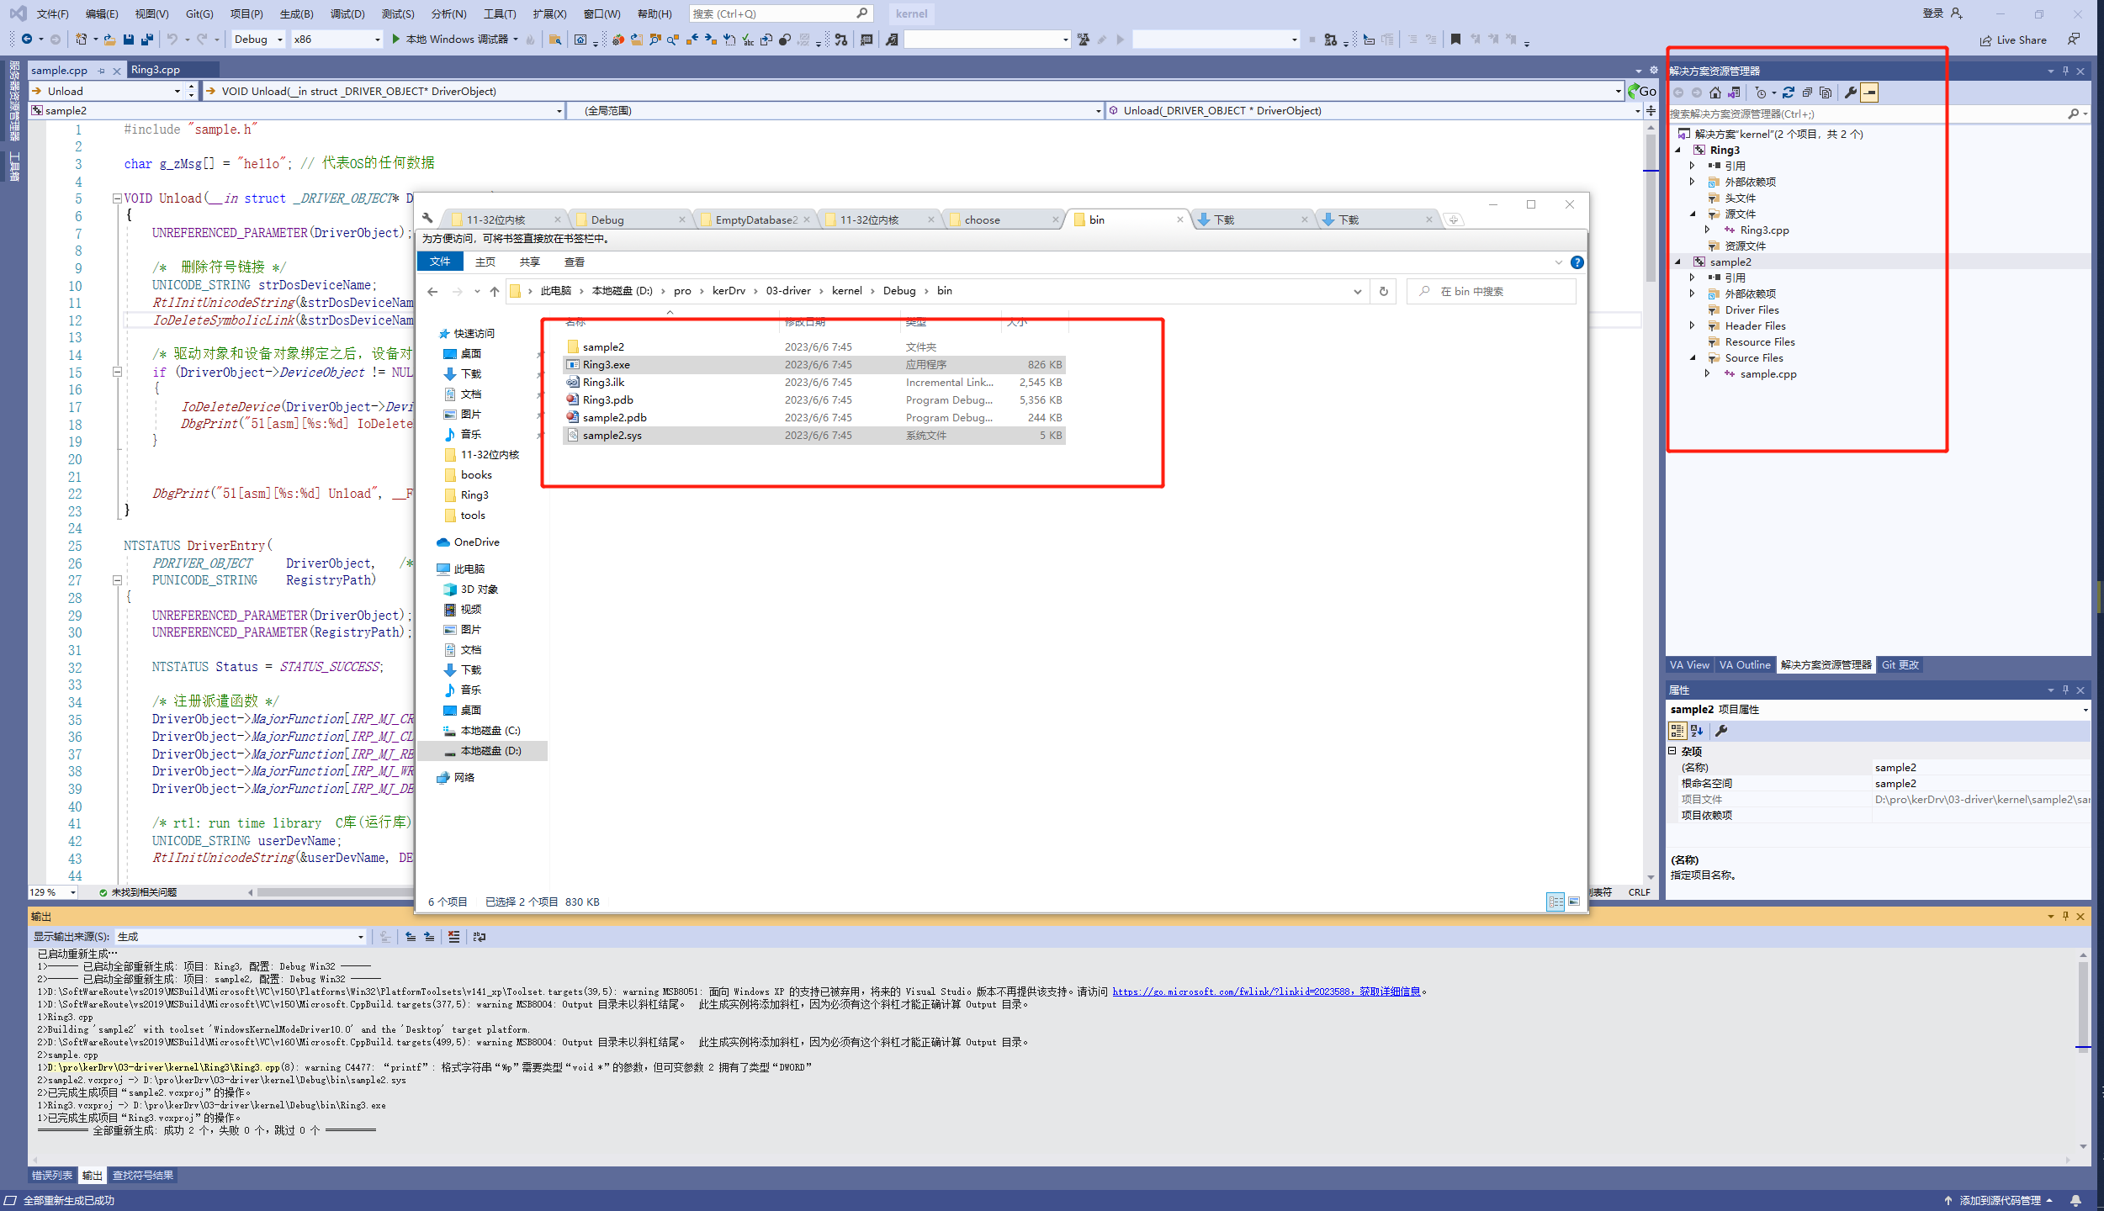Viewport: 2104px width, 1211px height.
Task: Toggle highlighted preview-selected-items button in Solution Explorer
Action: click(1869, 93)
